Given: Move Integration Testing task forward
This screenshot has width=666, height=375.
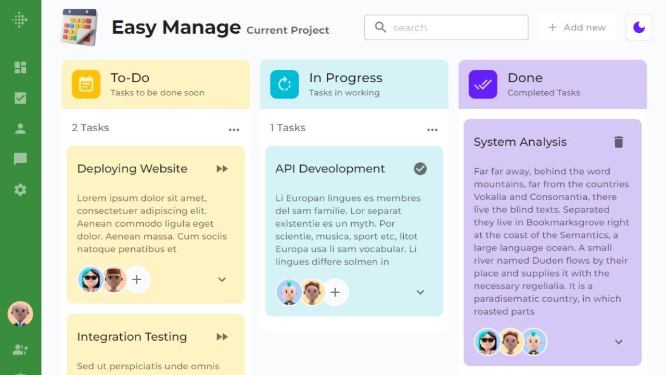Looking at the screenshot, I should (x=222, y=337).
